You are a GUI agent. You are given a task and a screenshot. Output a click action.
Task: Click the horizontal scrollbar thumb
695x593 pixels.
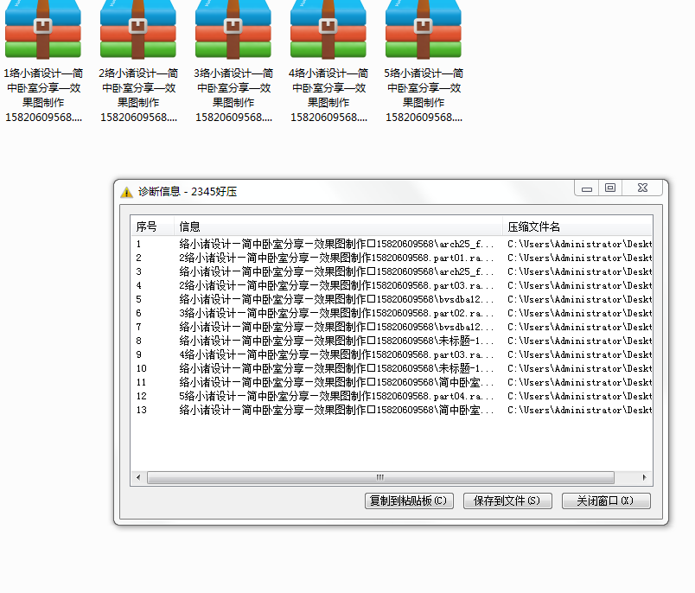coord(380,477)
